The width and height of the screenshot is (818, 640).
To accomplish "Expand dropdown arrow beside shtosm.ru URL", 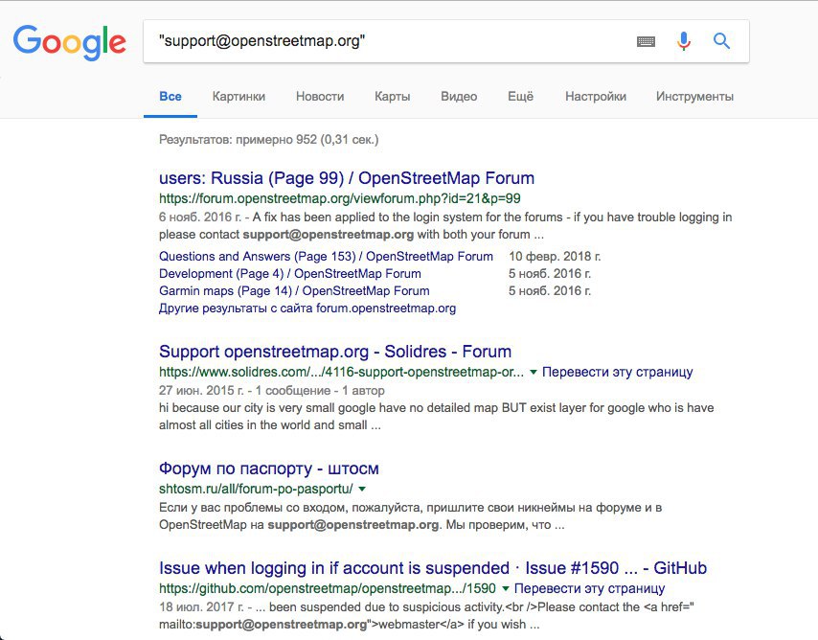I will coord(362,490).
